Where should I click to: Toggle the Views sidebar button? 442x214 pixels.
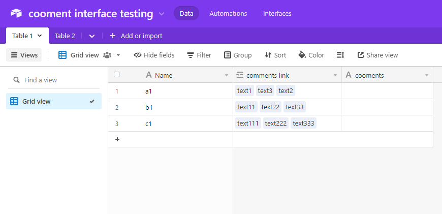click(24, 55)
